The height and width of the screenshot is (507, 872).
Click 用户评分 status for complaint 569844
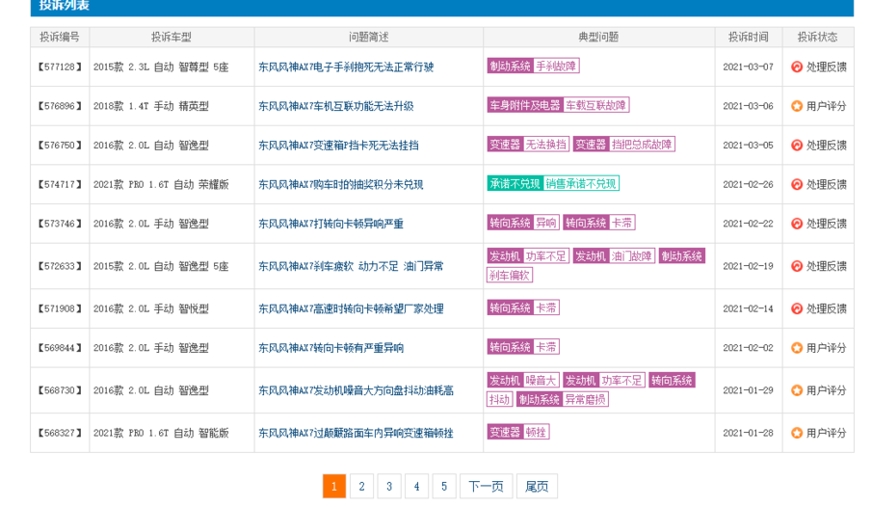[x=826, y=348]
